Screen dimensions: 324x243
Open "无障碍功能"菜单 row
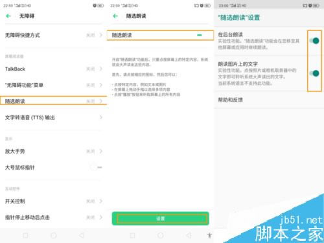click(53, 85)
